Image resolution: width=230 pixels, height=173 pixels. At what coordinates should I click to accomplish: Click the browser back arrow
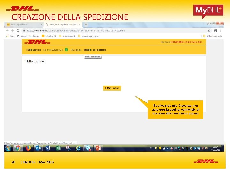7,31
